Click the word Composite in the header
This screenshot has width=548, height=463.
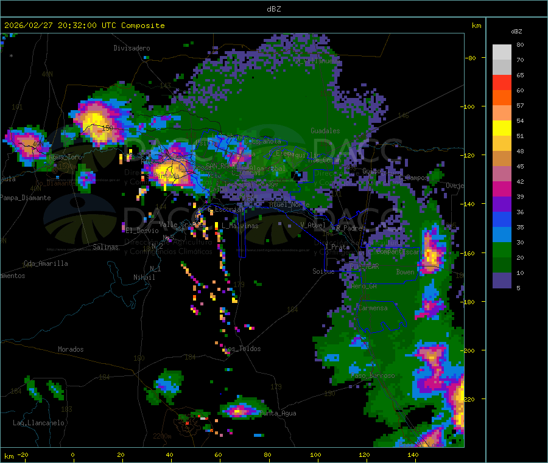pos(143,26)
